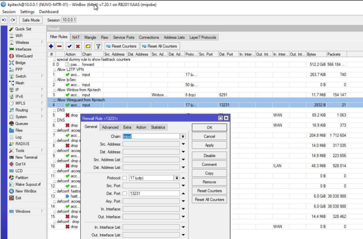Toggle the Protocol invert checkbox
Image resolution: width=363 pixels, height=239 pixels.
click(125, 178)
